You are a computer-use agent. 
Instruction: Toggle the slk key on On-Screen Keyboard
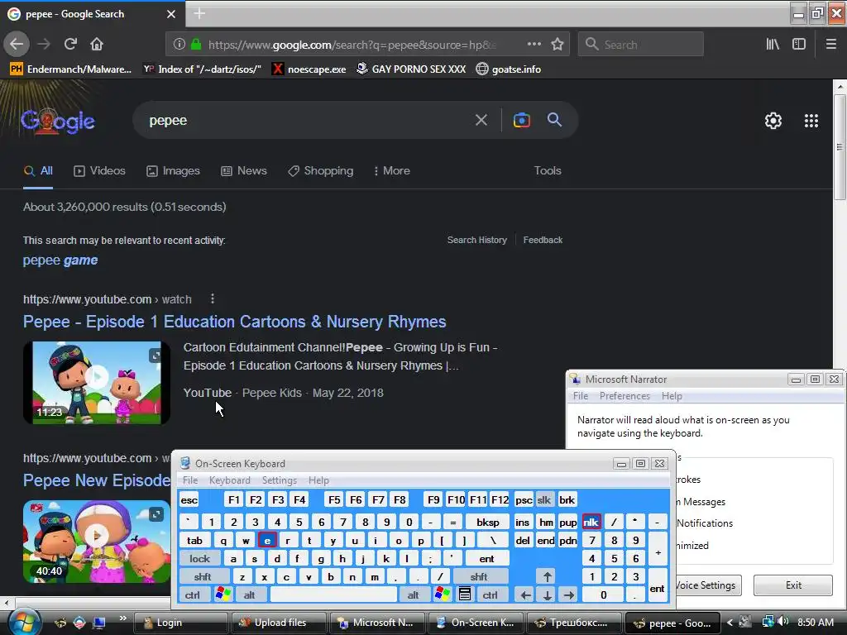coord(544,500)
